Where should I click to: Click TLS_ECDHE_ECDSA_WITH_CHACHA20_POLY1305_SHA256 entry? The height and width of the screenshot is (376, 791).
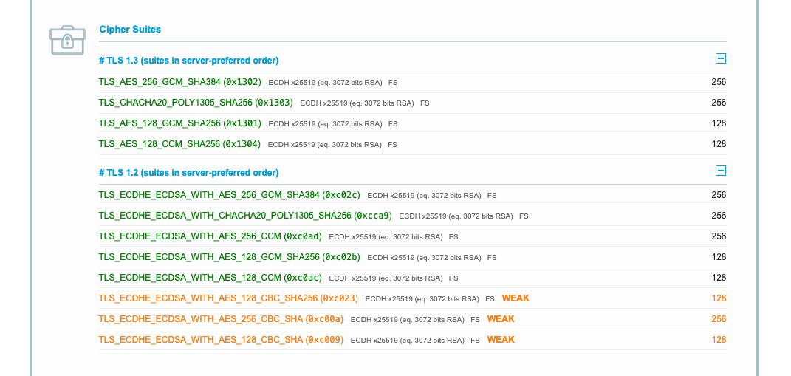click(245, 216)
